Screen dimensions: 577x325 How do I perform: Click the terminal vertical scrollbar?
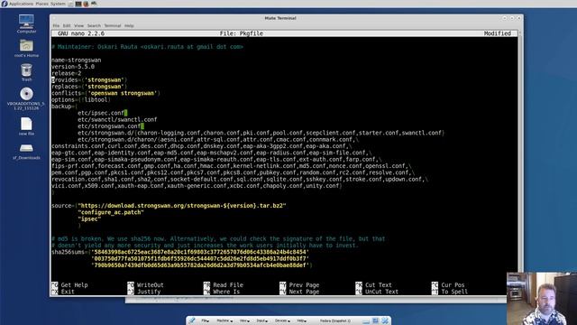pyautogui.click(x=519, y=162)
